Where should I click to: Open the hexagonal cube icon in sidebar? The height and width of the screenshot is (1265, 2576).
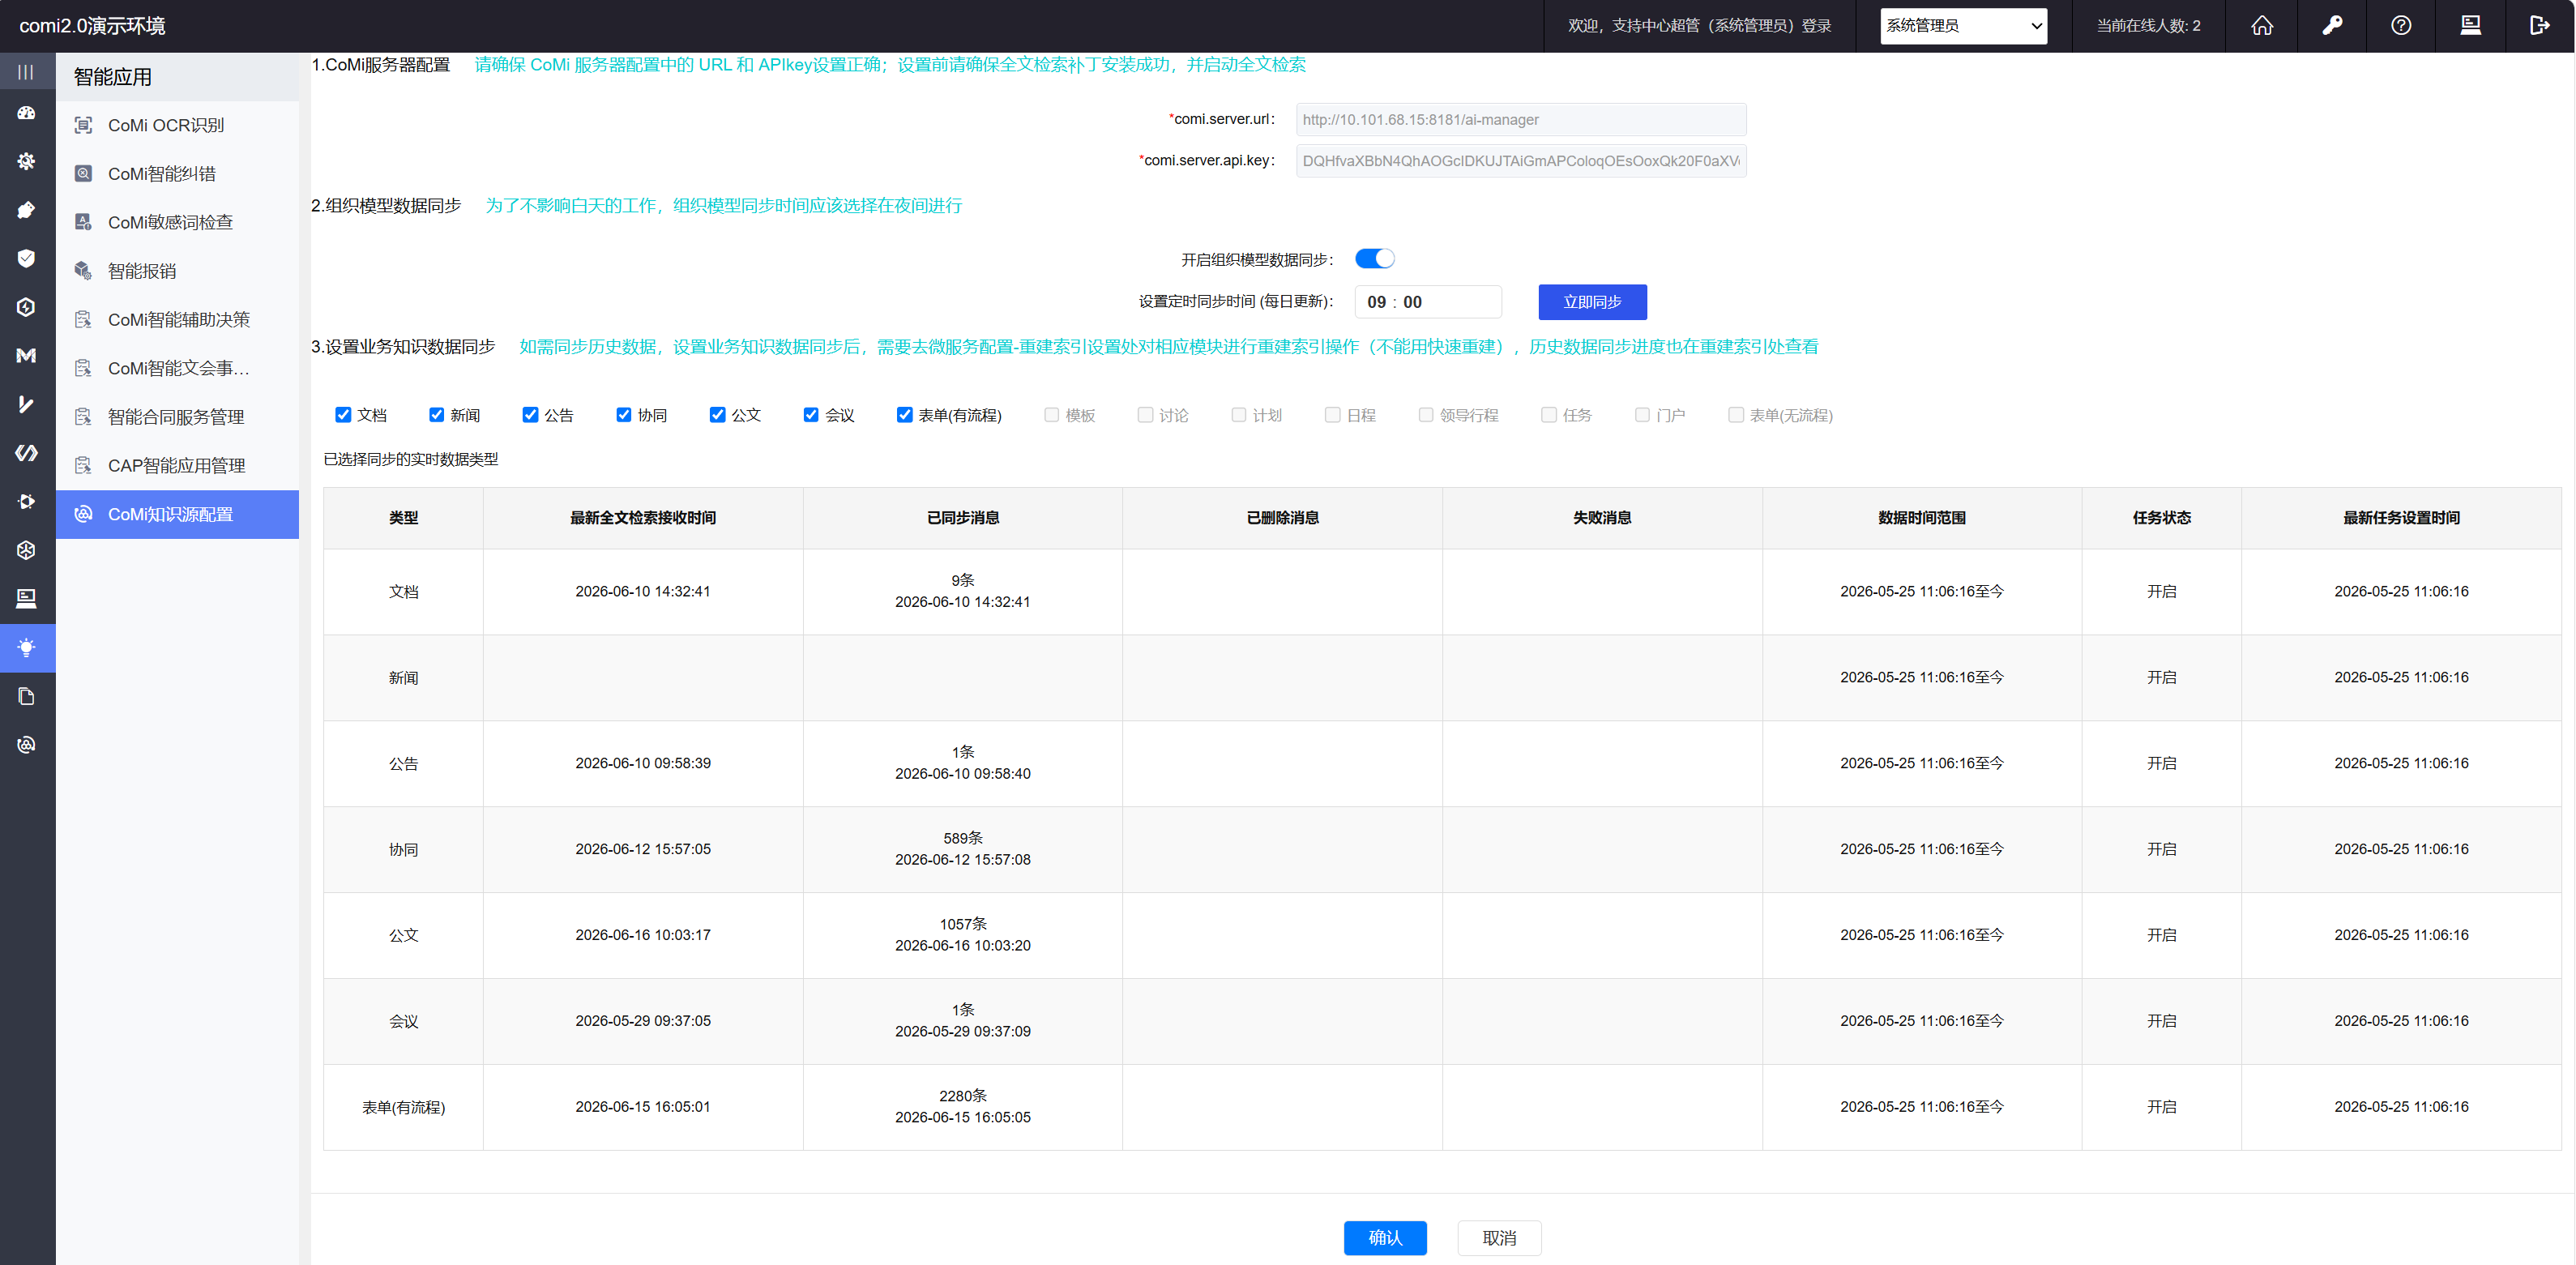tap(26, 550)
